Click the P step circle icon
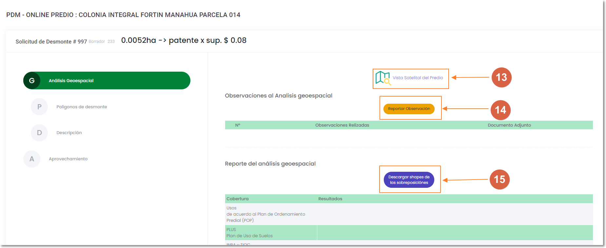606x248 pixels. pos(39,107)
